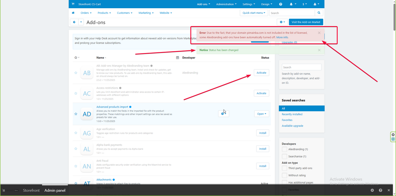Favorite the Advanced products import add-on star
The height and width of the screenshot is (196, 396).
[x=76, y=114]
